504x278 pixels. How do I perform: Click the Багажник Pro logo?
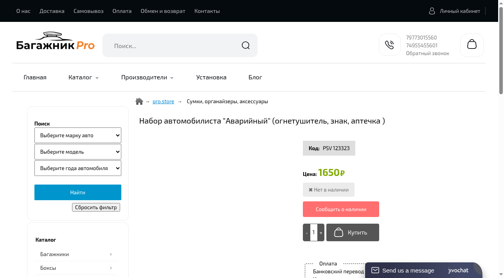[x=55, y=41]
